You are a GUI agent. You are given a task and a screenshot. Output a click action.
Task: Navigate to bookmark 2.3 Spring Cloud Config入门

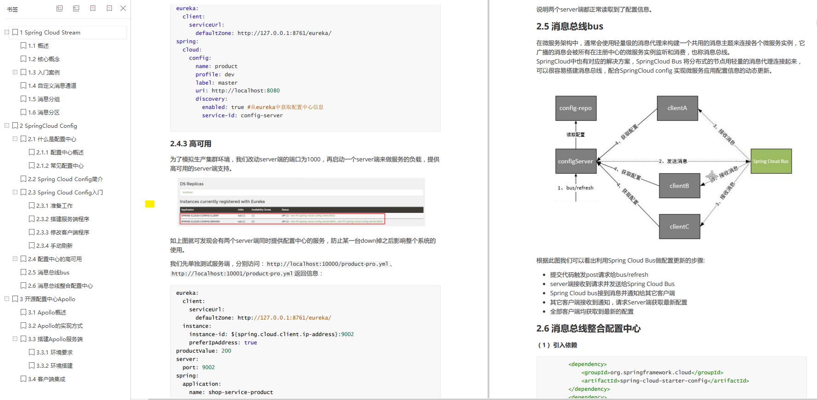click(66, 192)
